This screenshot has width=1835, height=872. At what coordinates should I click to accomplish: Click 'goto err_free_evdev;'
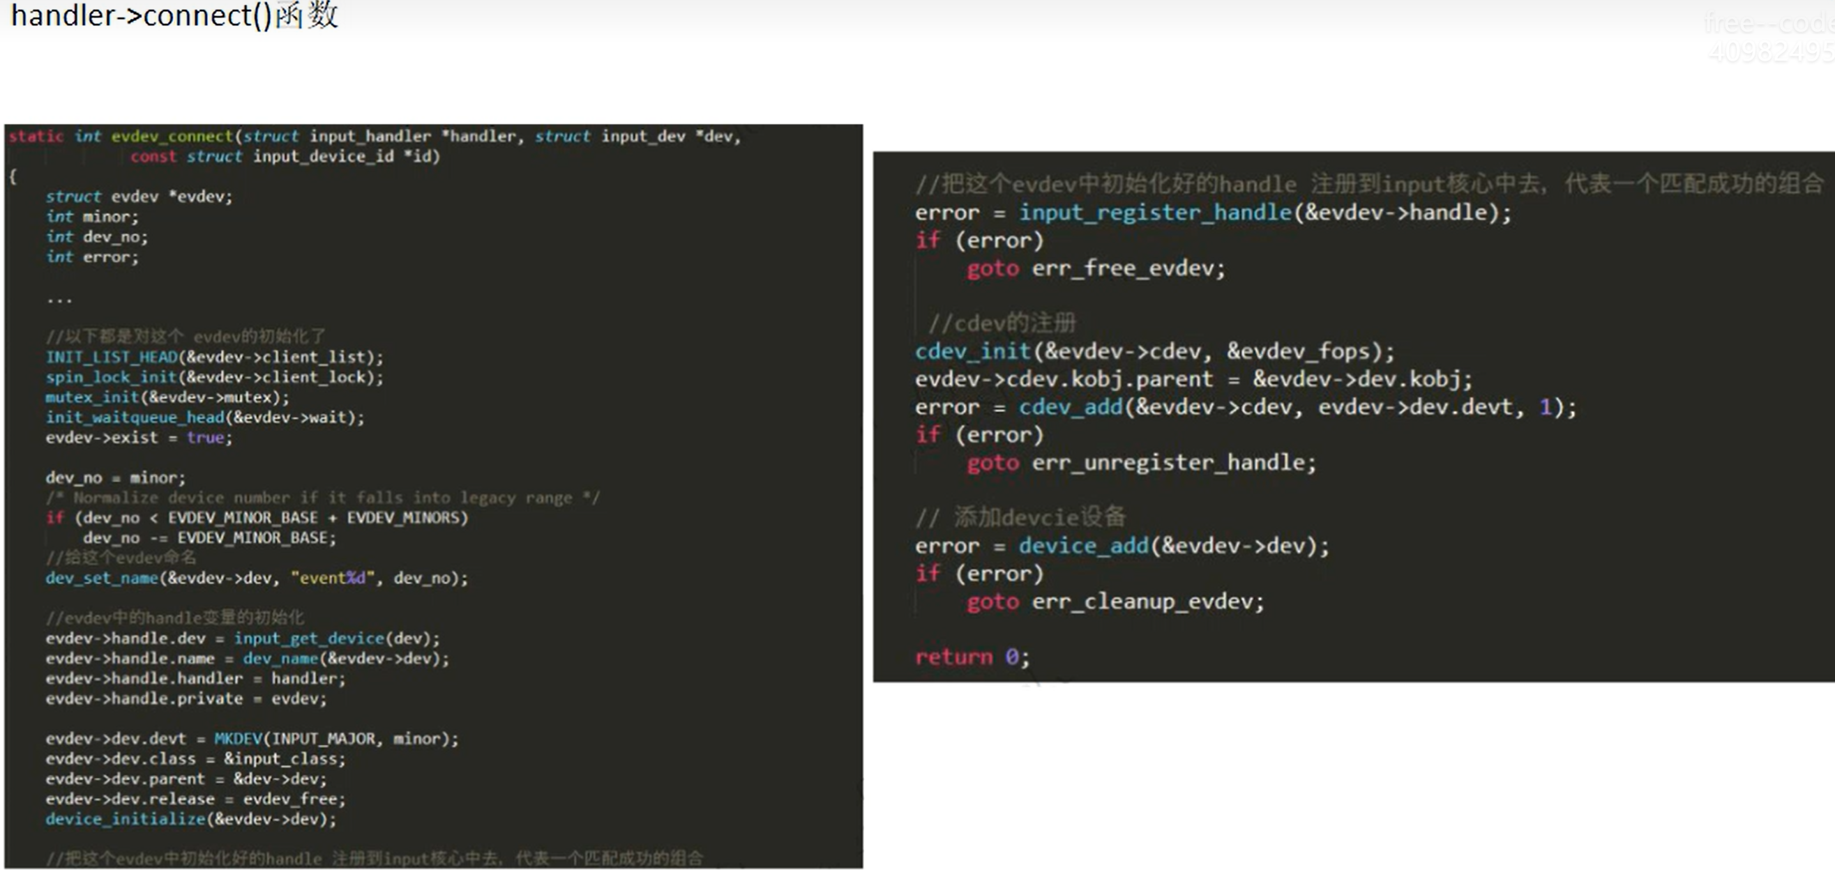point(1096,268)
